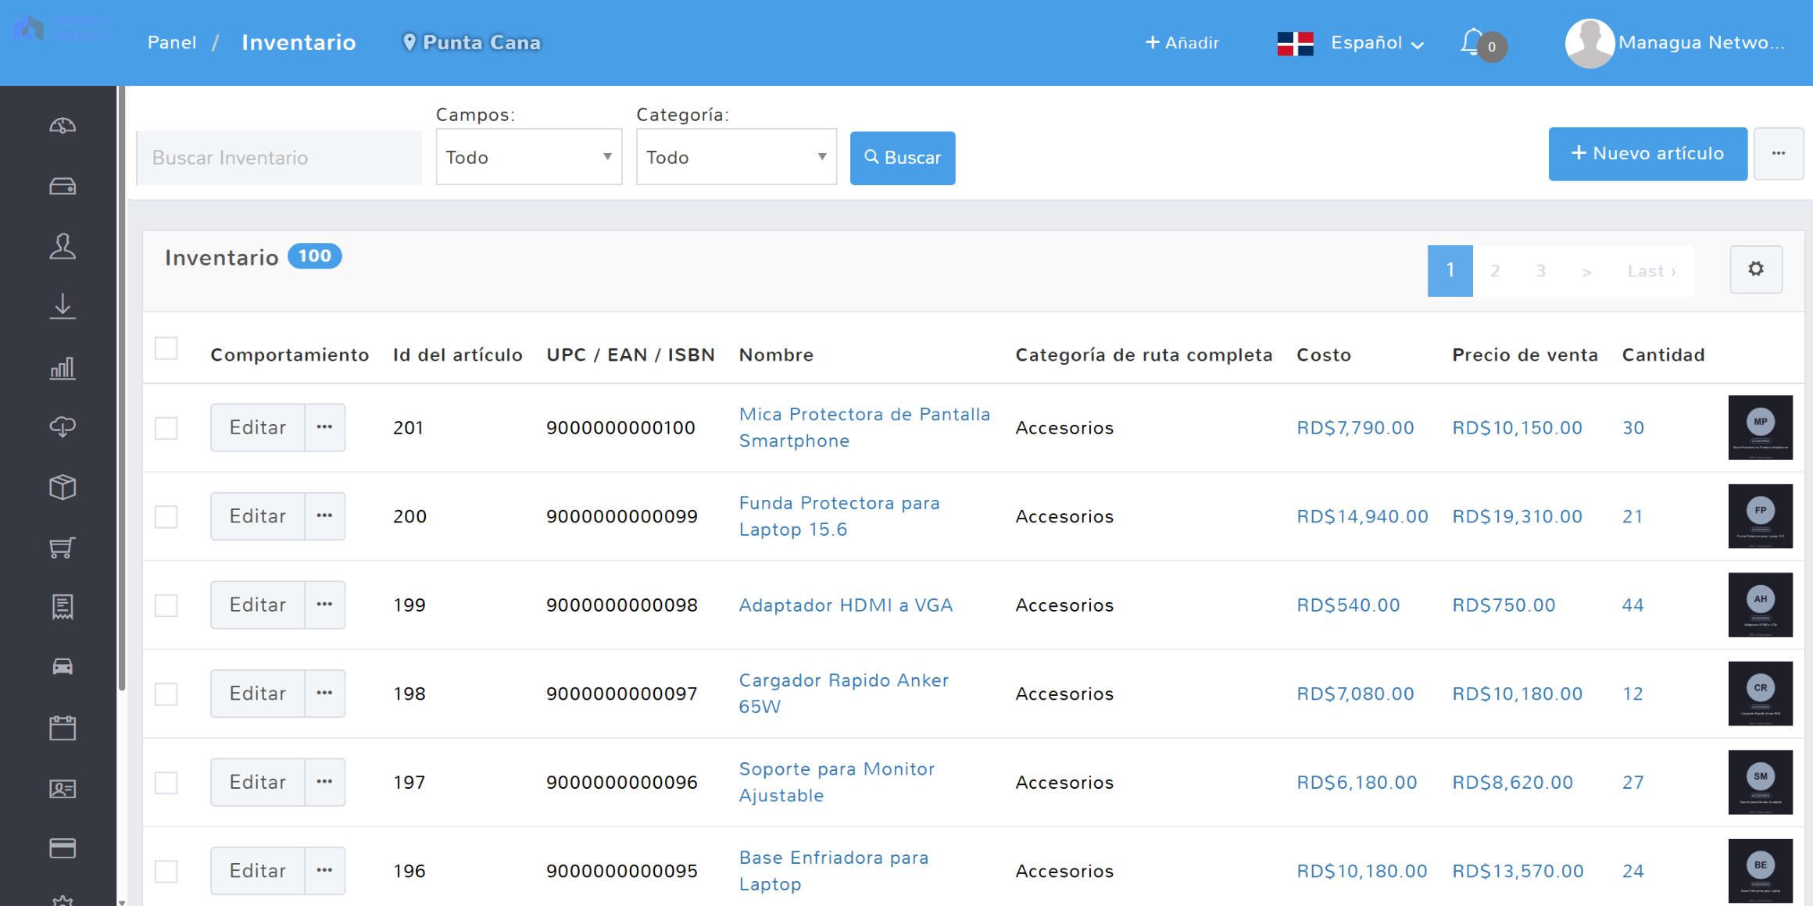
Task: Check the box for article 199
Action: point(166,605)
